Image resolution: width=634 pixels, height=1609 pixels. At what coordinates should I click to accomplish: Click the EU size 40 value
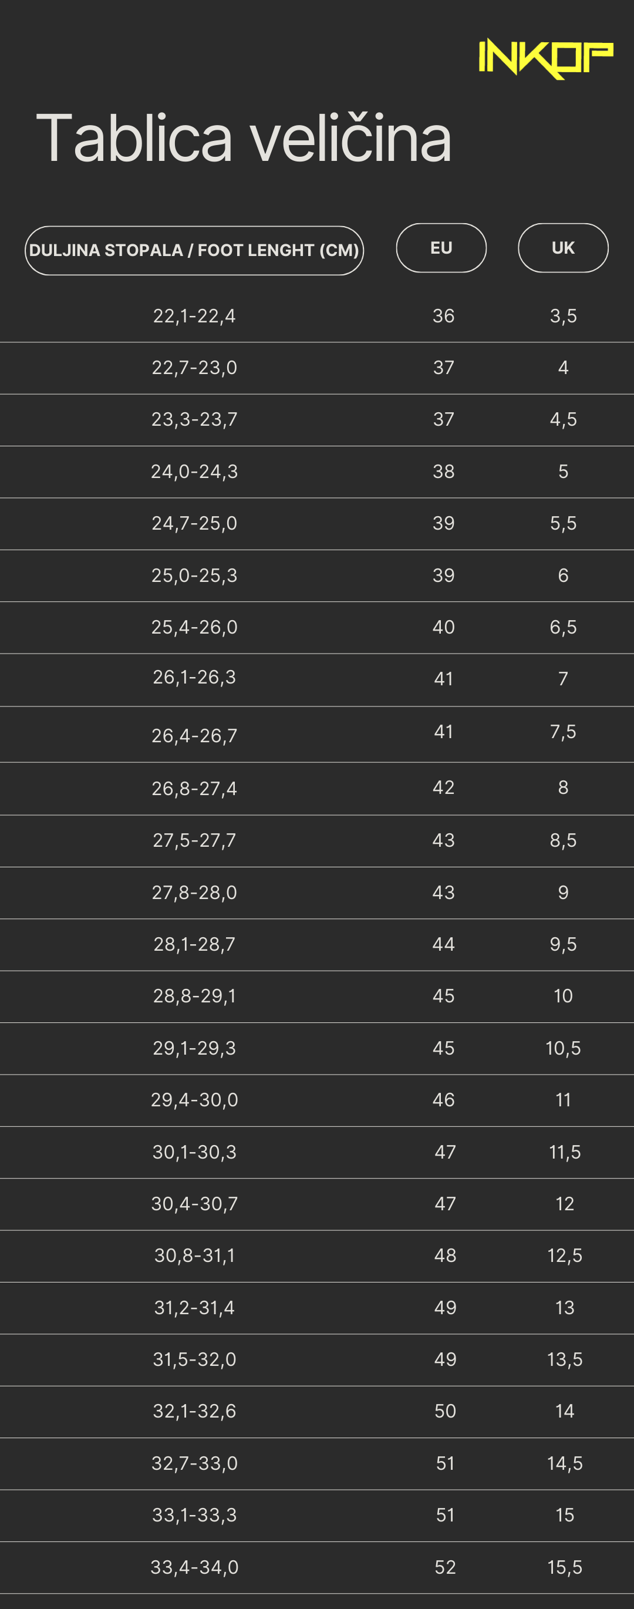click(x=443, y=627)
